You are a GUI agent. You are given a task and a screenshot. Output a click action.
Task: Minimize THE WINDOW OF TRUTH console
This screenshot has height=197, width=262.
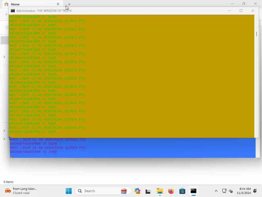pos(230,11)
